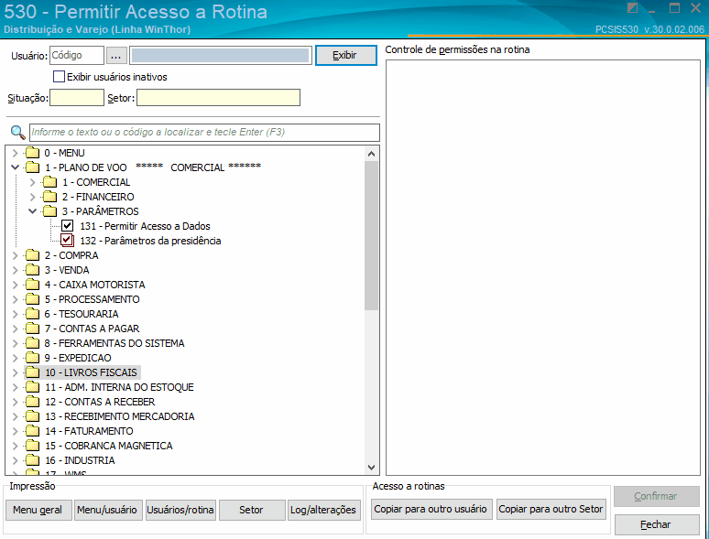Click folder icon of 7 - CONTAS A PAGAR
709x539 pixels.
pyautogui.click(x=33, y=329)
